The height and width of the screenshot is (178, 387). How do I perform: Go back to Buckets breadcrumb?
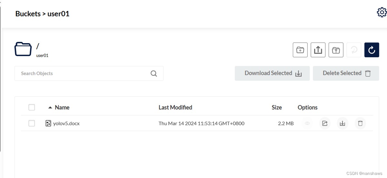[x=28, y=14]
